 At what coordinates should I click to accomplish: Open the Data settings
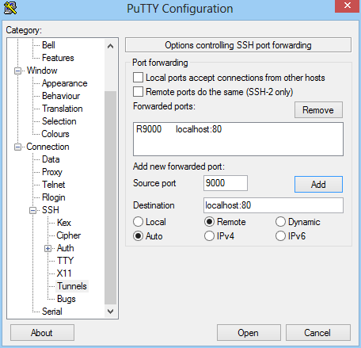click(51, 159)
